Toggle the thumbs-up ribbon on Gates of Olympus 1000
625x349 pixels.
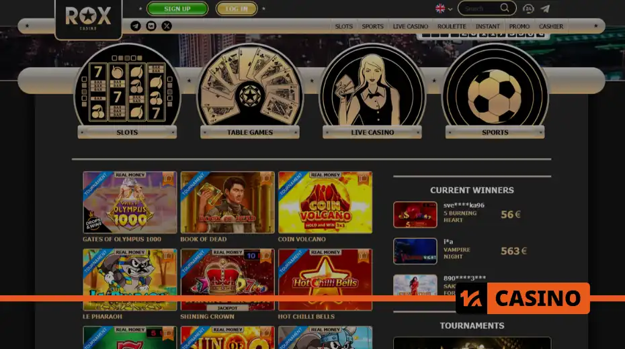(168, 179)
